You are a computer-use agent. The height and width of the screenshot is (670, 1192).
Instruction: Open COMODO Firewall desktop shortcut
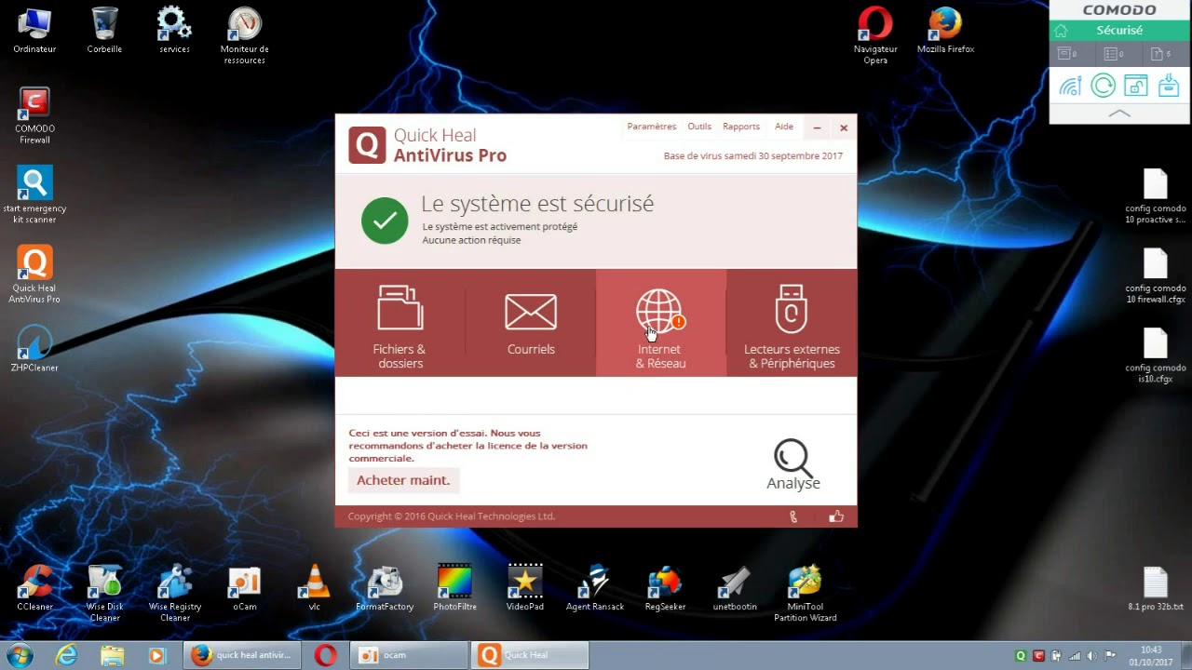pyautogui.click(x=34, y=115)
